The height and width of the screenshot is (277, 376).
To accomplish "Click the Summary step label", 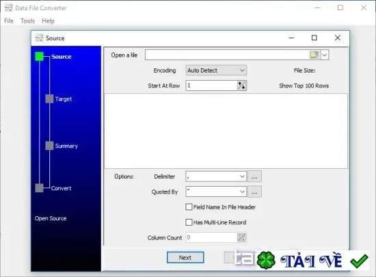I will [66, 146].
